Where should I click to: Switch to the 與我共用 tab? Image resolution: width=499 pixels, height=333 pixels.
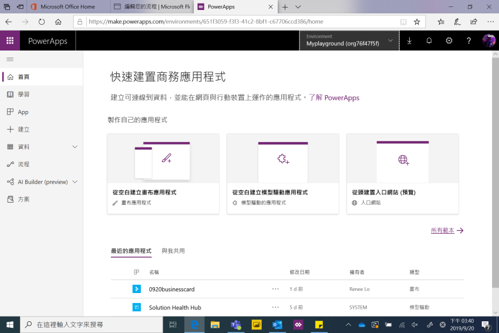pos(173,251)
